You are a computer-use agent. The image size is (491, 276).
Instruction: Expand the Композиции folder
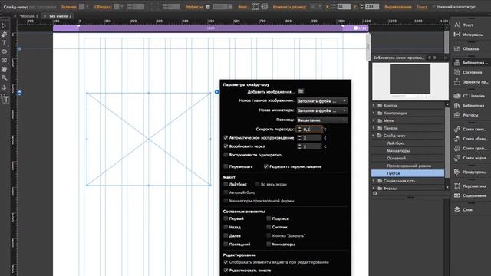pos(374,113)
